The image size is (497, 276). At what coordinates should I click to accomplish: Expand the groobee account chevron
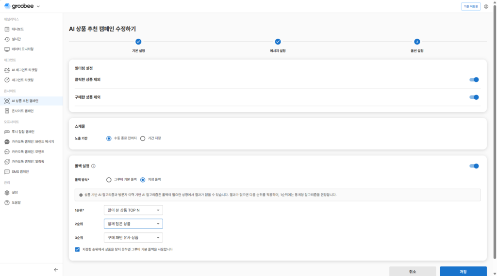click(x=38, y=6)
